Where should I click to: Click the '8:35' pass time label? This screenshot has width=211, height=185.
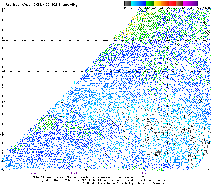point(34,173)
